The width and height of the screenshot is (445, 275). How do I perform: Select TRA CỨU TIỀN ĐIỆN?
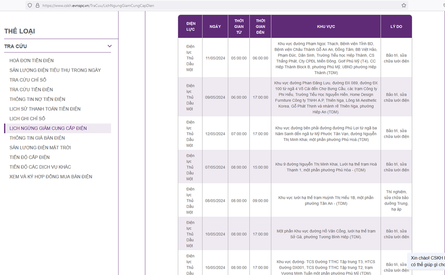(x=31, y=90)
